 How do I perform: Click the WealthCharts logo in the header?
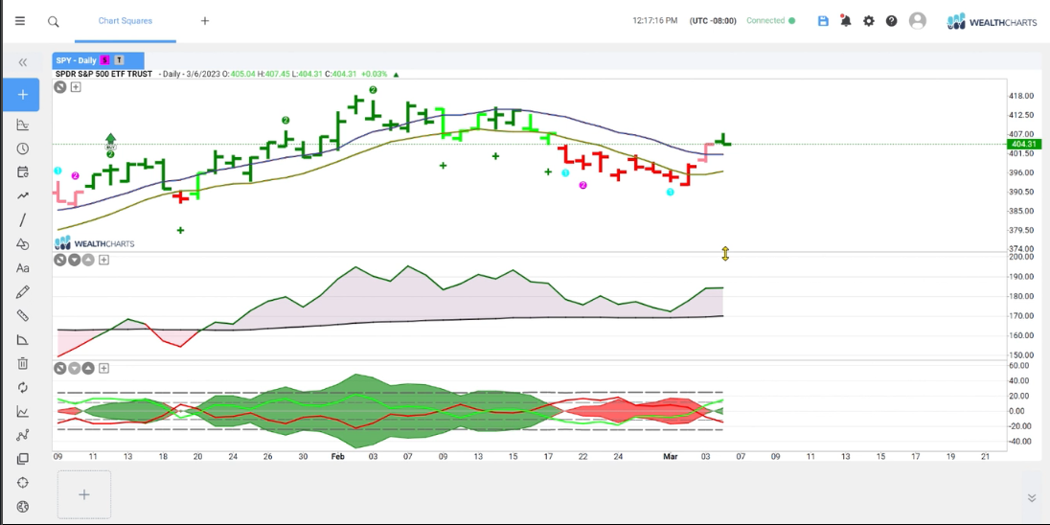[992, 21]
